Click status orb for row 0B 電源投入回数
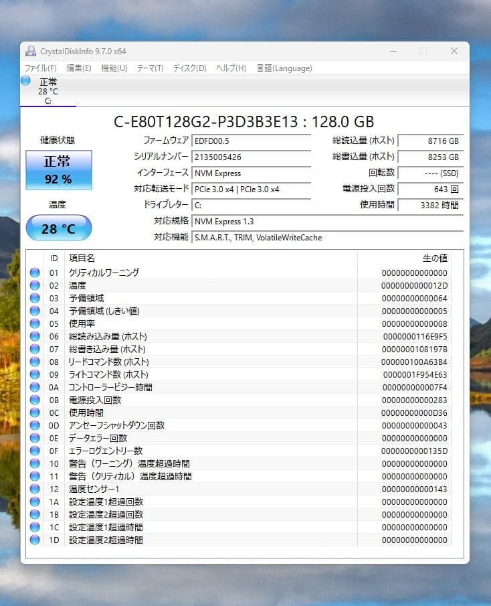This screenshot has height=606, width=491. [35, 400]
